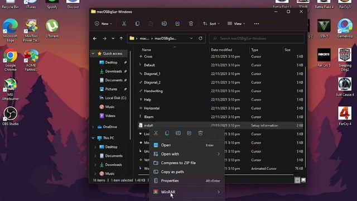Image resolution: width=357 pixels, height=201 pixels.
Task: Open WinRAR submenu entry
Action: pyautogui.click(x=187, y=192)
